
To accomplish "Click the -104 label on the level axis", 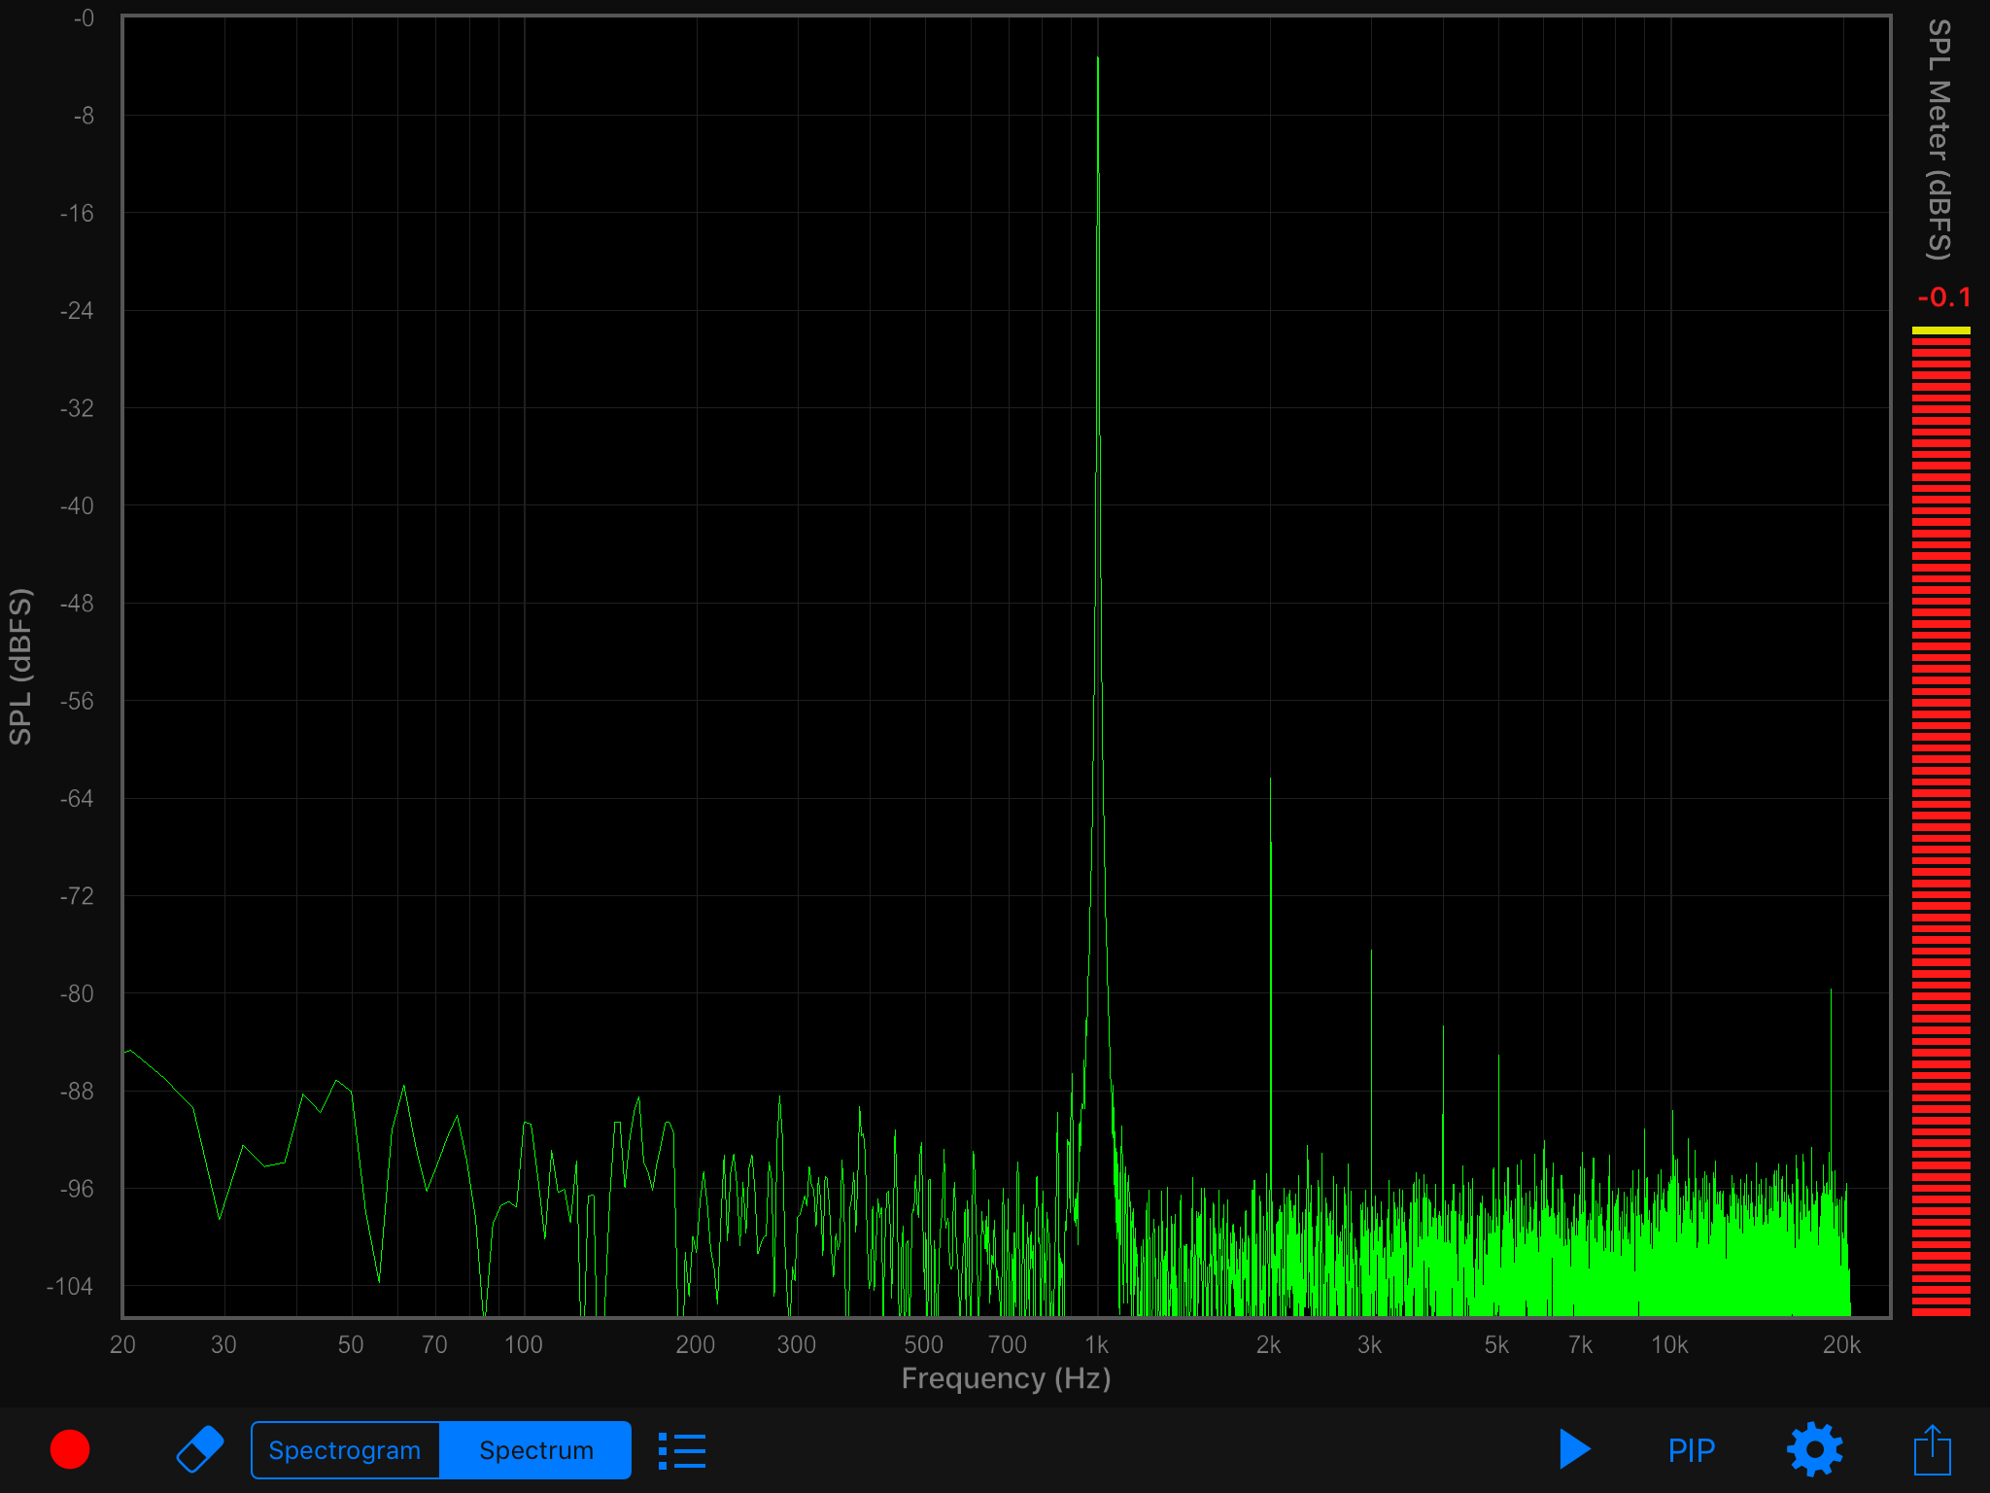I will (x=70, y=1286).
